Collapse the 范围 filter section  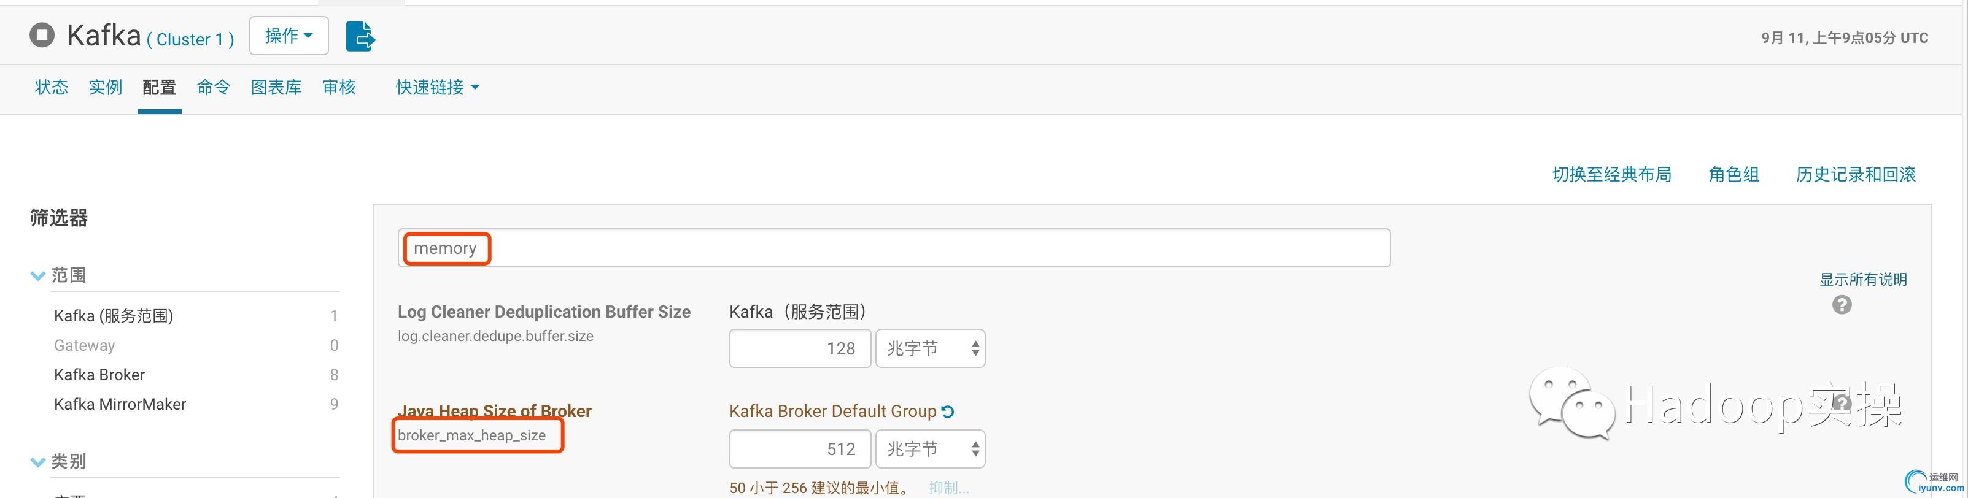(37, 276)
